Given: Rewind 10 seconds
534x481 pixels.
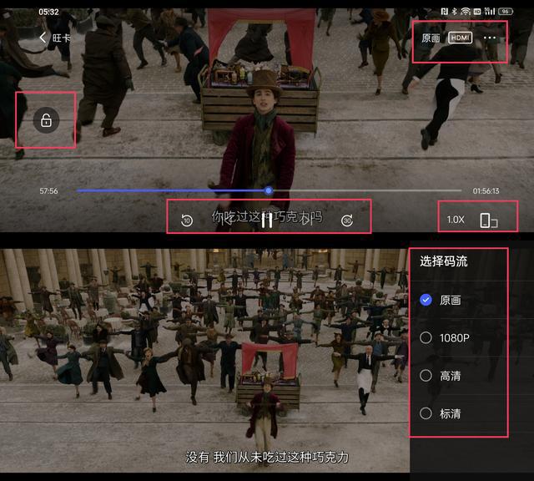Looking at the screenshot, I should click(x=187, y=220).
